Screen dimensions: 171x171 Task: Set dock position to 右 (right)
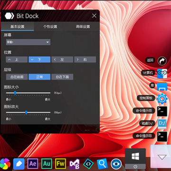pos(85,59)
